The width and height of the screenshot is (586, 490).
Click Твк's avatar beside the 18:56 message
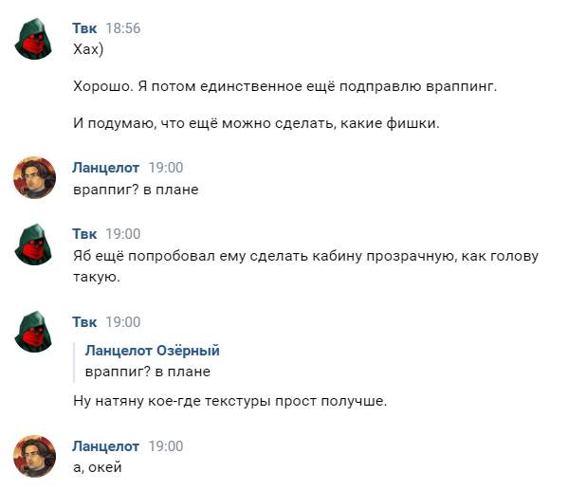pos(35,38)
